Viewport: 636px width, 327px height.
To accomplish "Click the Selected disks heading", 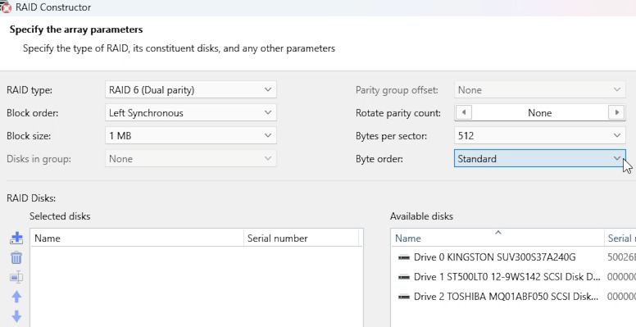I will point(60,216).
